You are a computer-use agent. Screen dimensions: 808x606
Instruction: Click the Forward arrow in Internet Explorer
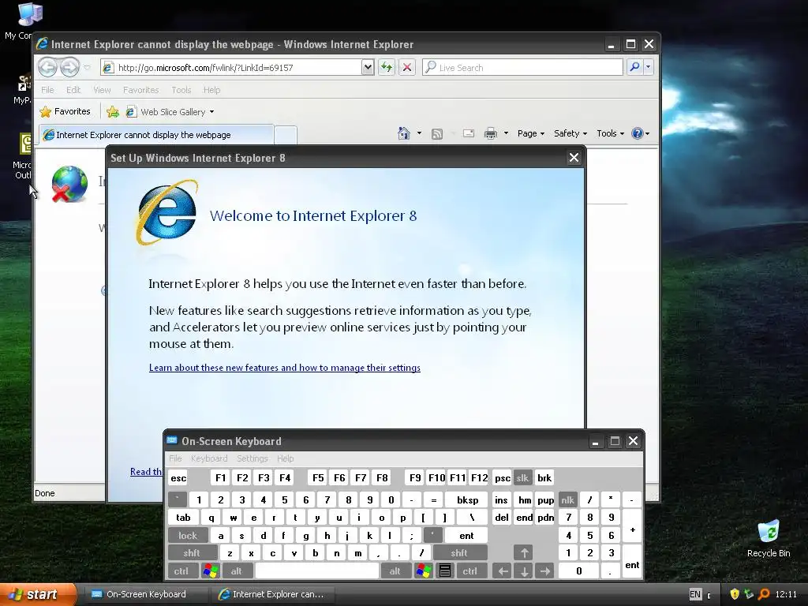pyautogui.click(x=69, y=67)
